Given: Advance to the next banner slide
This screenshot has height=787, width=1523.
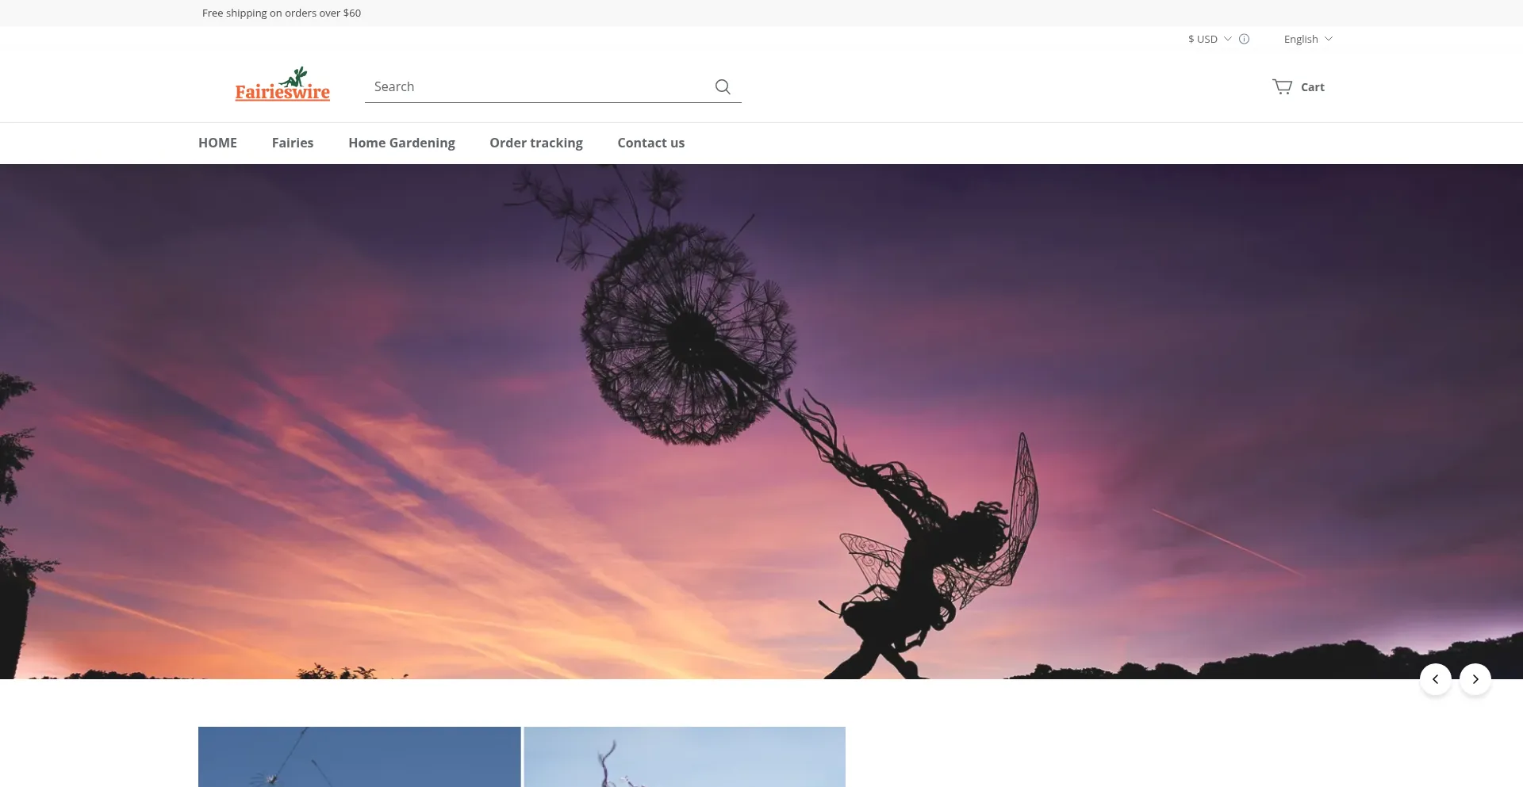Looking at the screenshot, I should coord(1475,679).
